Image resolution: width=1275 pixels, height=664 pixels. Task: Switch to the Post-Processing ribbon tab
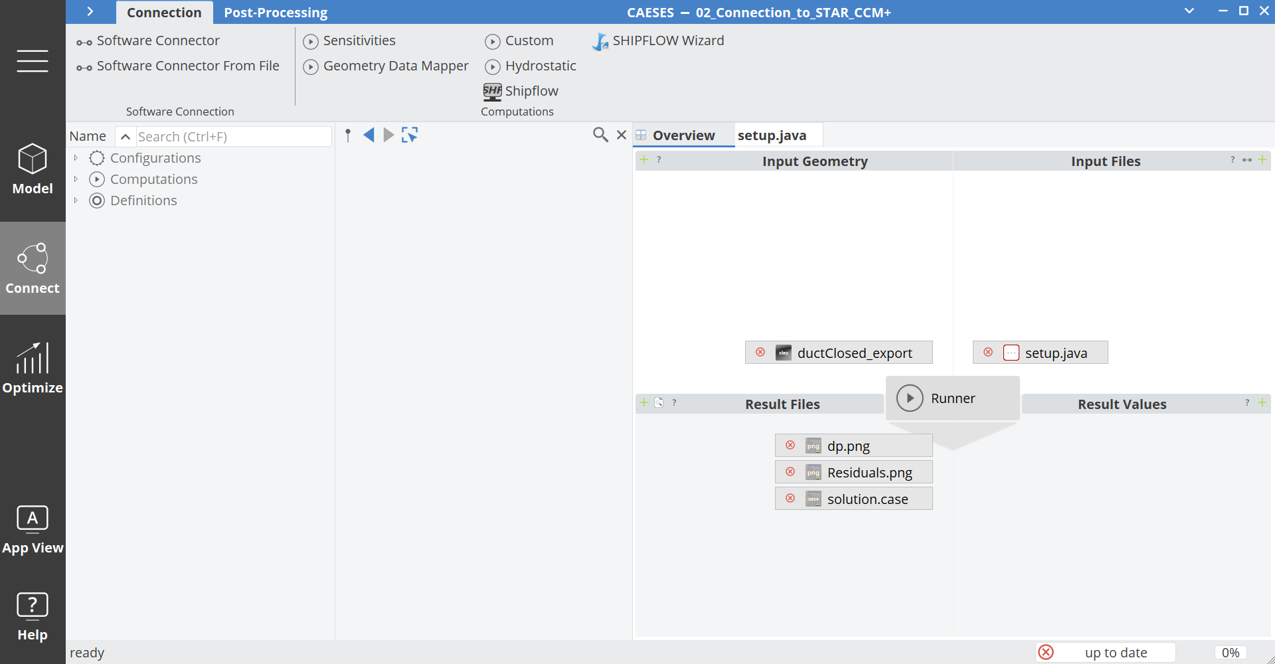[276, 13]
